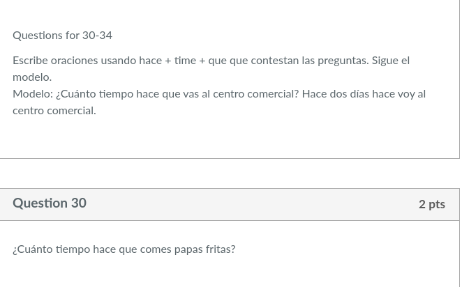Image resolution: width=462 pixels, height=287 pixels.
Task: Click the lowercase word "modelo."
Action: (32, 77)
